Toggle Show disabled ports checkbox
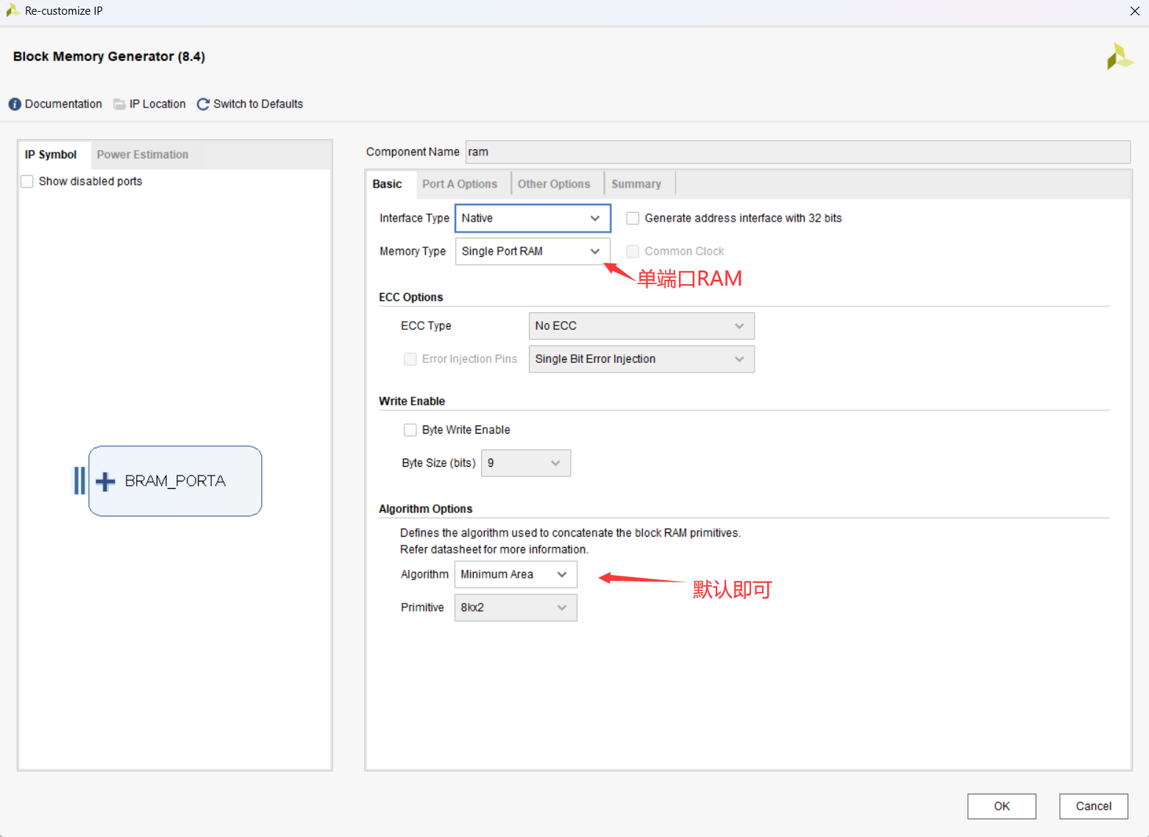This screenshot has height=837, width=1149. (27, 182)
